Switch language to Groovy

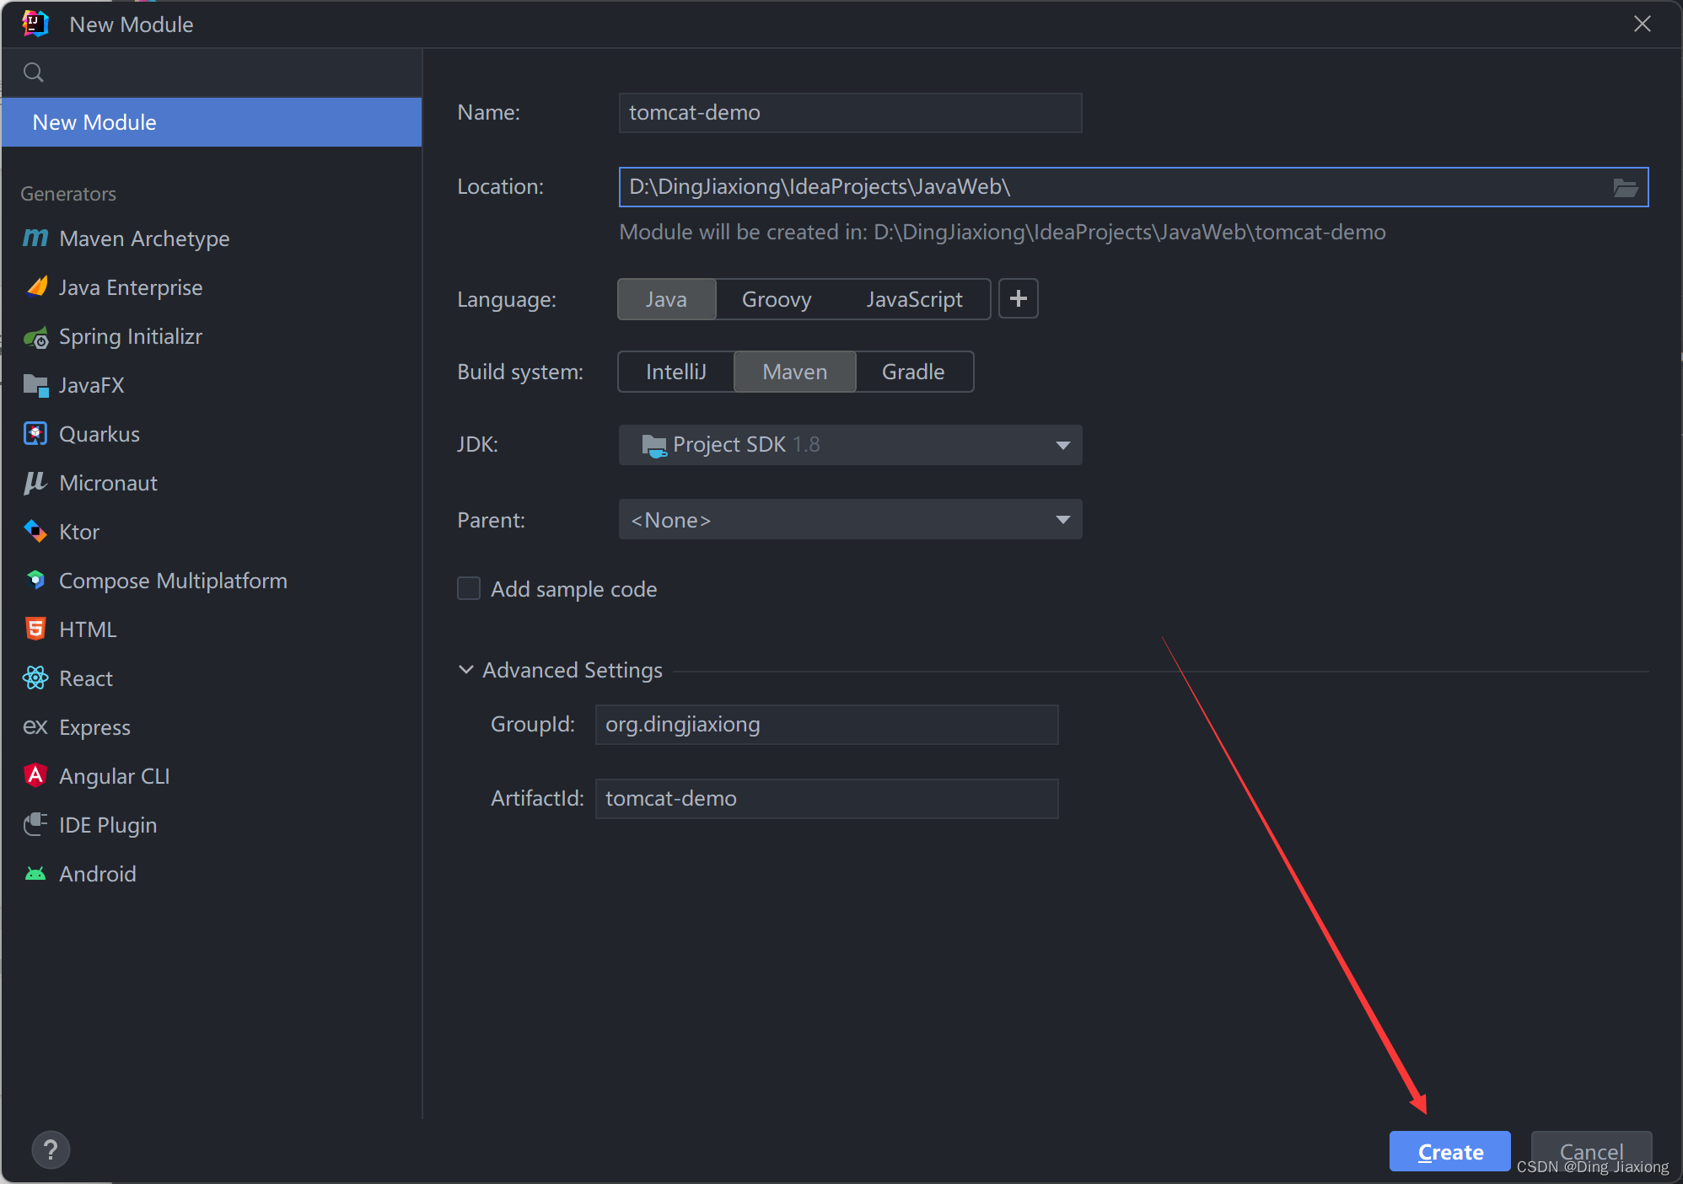776,299
